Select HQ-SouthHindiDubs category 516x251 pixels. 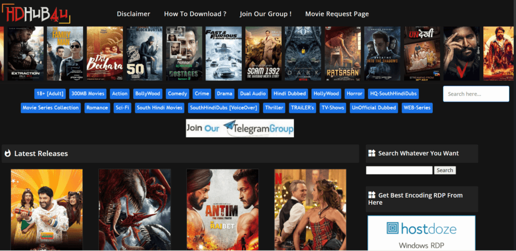[393, 94]
